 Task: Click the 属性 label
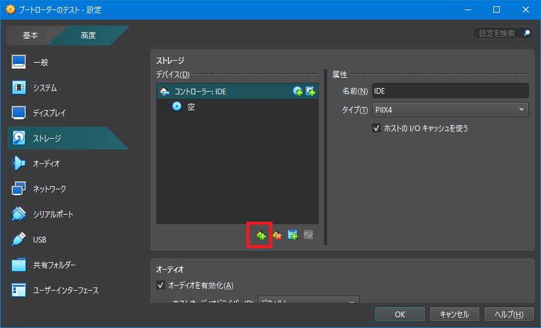click(340, 74)
